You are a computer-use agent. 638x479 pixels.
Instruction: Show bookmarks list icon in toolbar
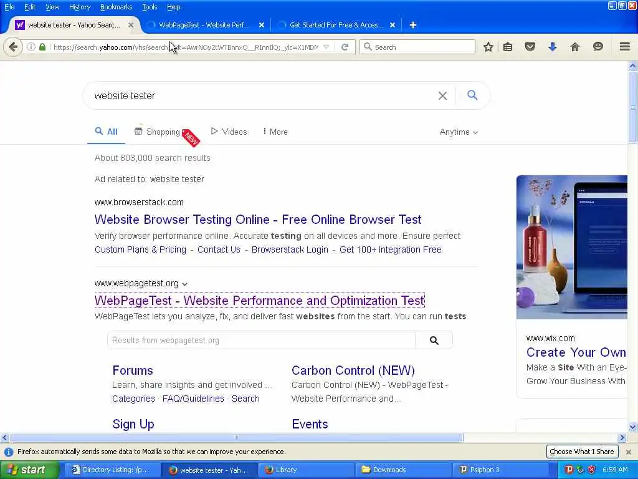[x=508, y=47]
